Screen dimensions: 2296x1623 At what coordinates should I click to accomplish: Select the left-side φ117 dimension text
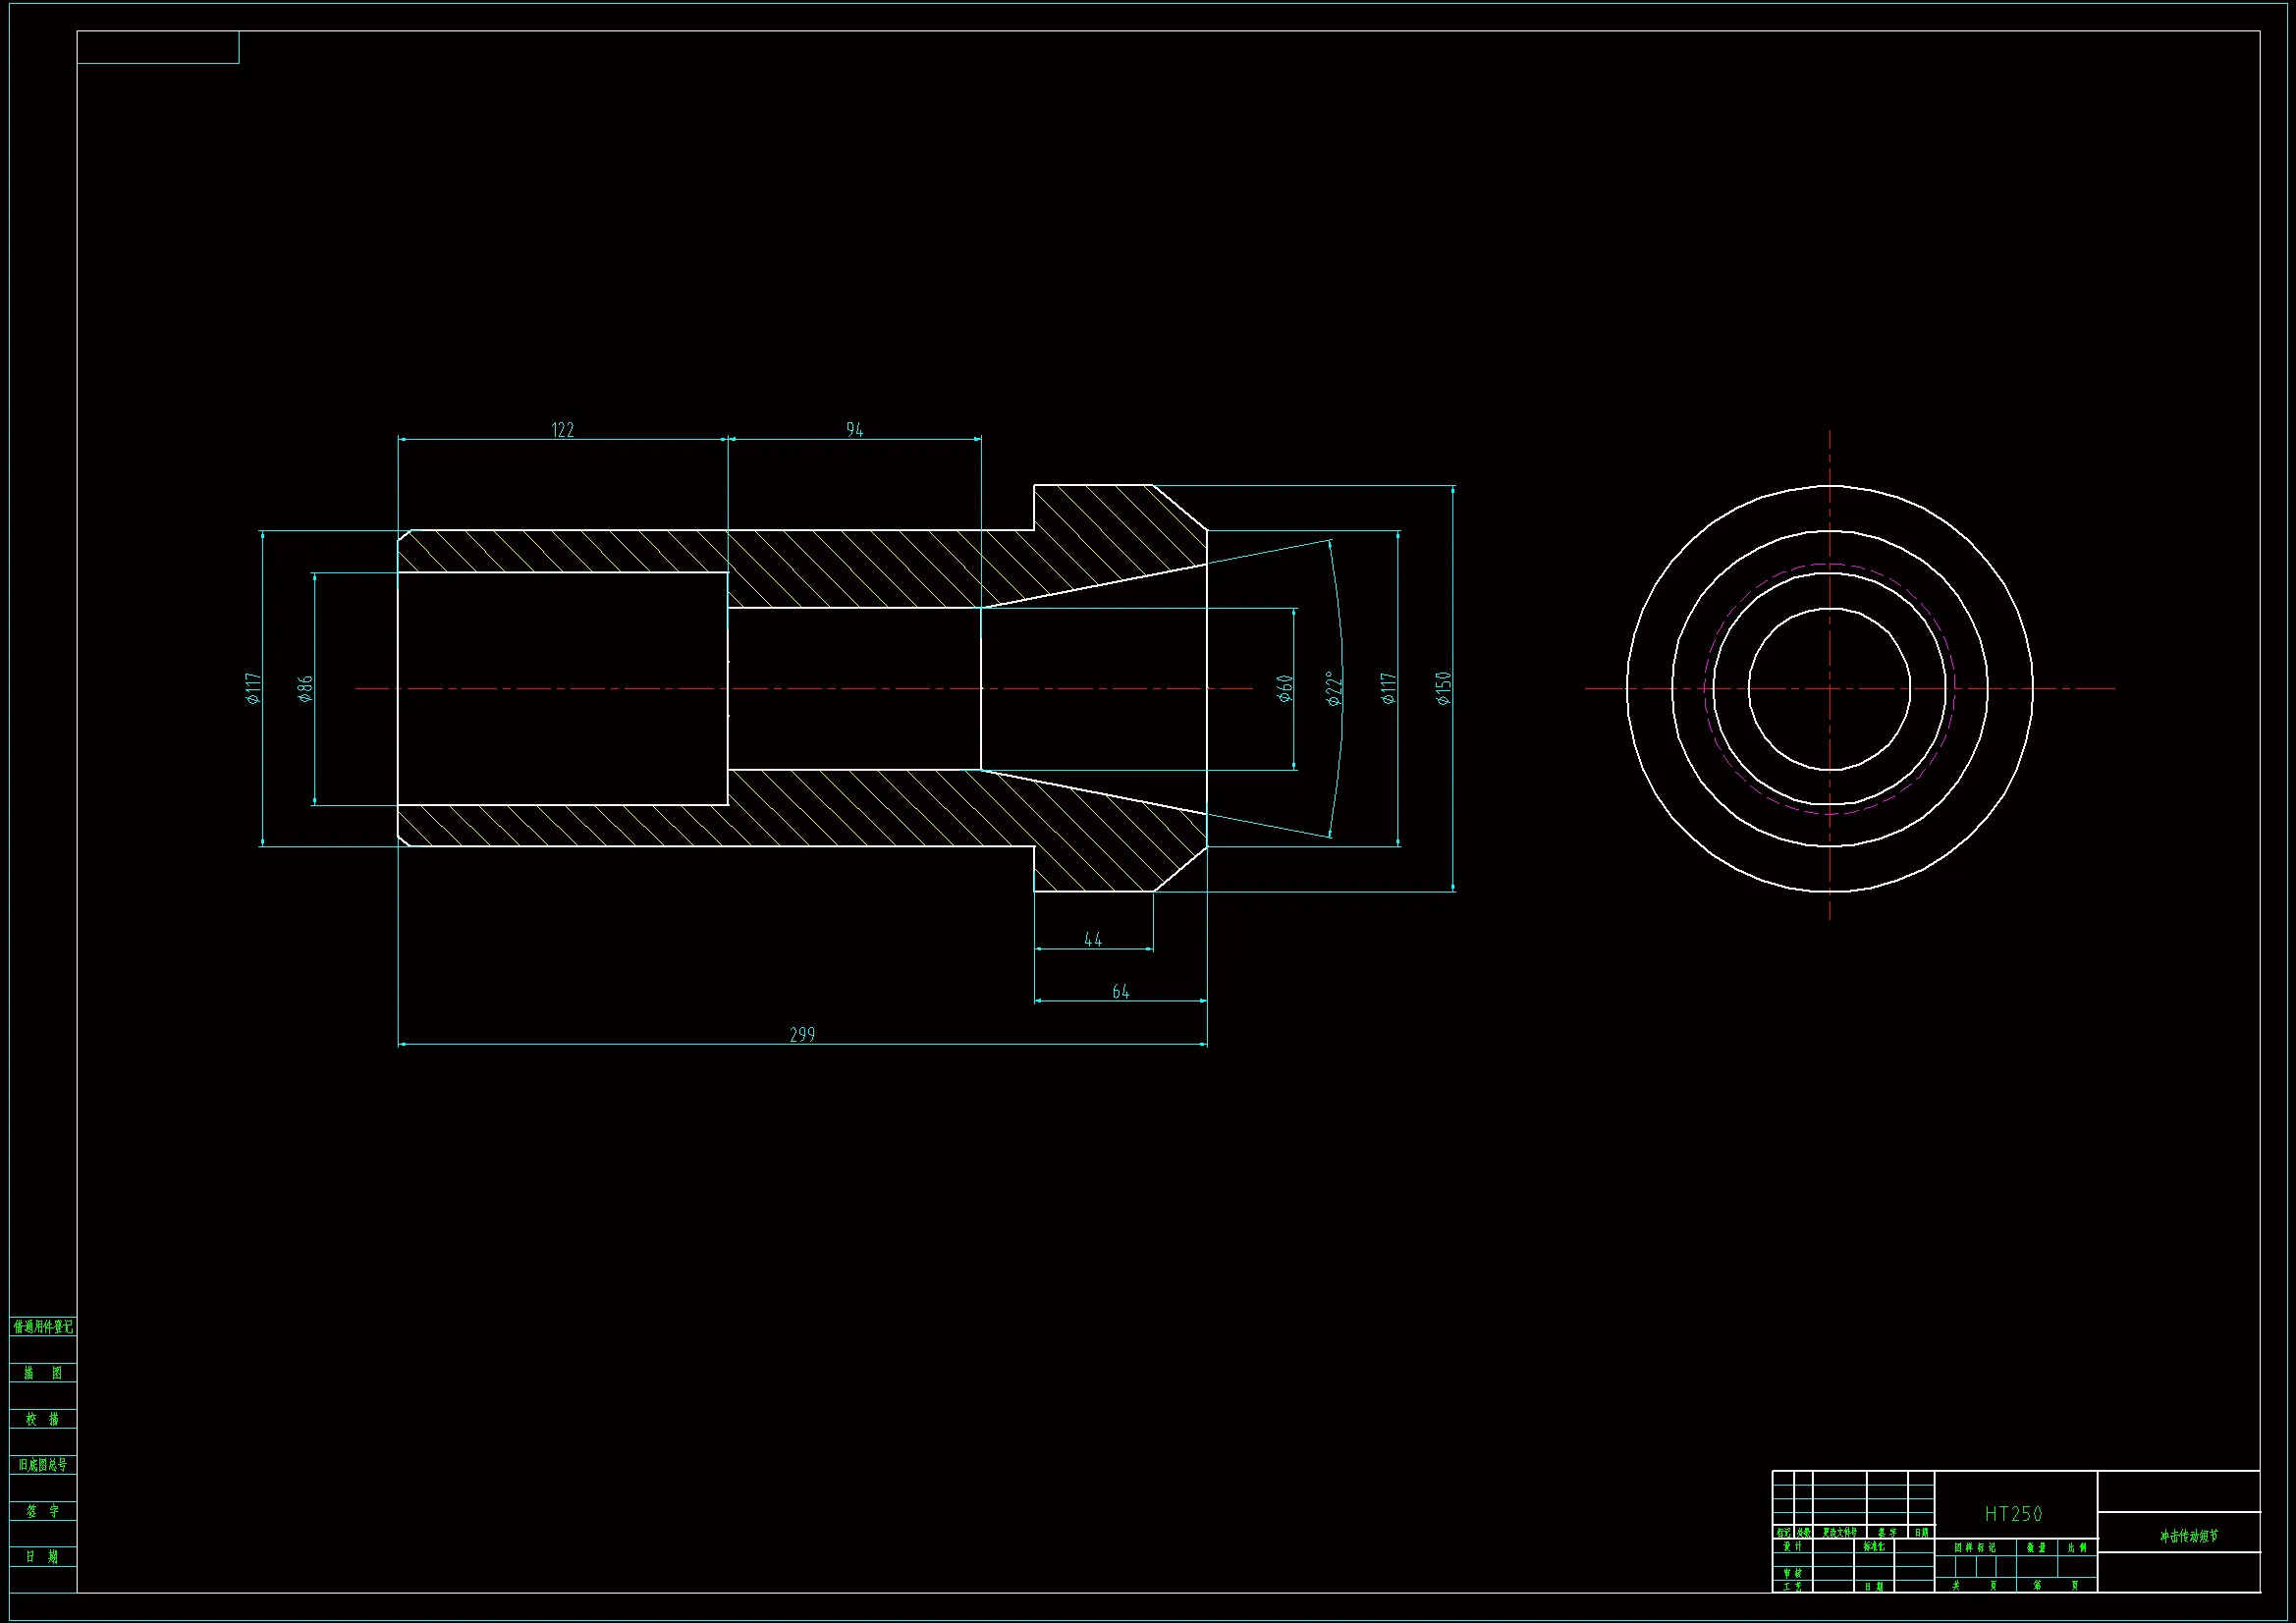coord(253,689)
